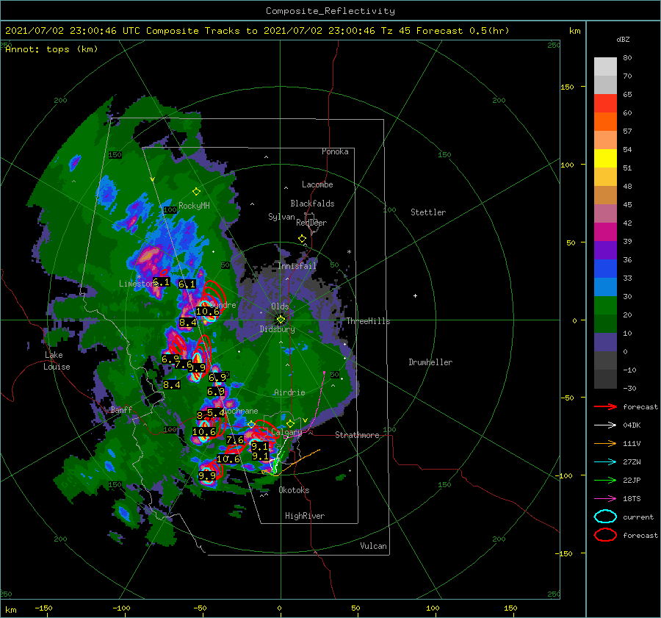Click the RedDeer city label
This screenshot has width=661, height=618.
311,223
